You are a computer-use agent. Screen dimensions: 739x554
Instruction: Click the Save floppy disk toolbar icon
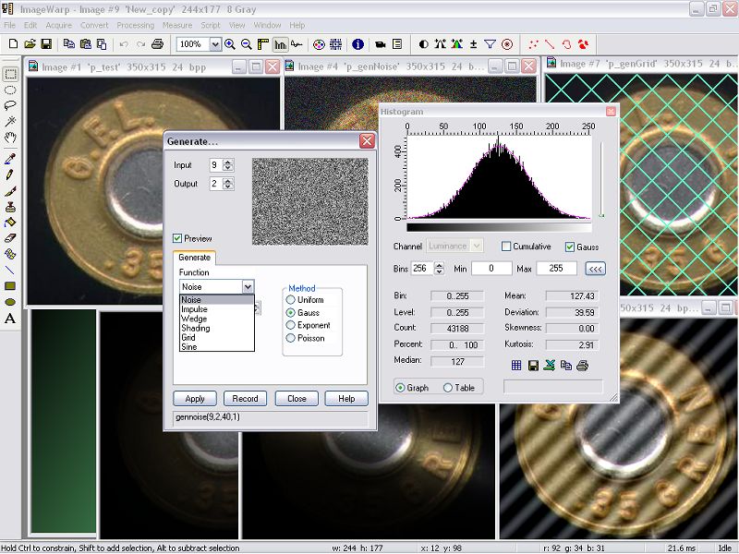[46, 44]
